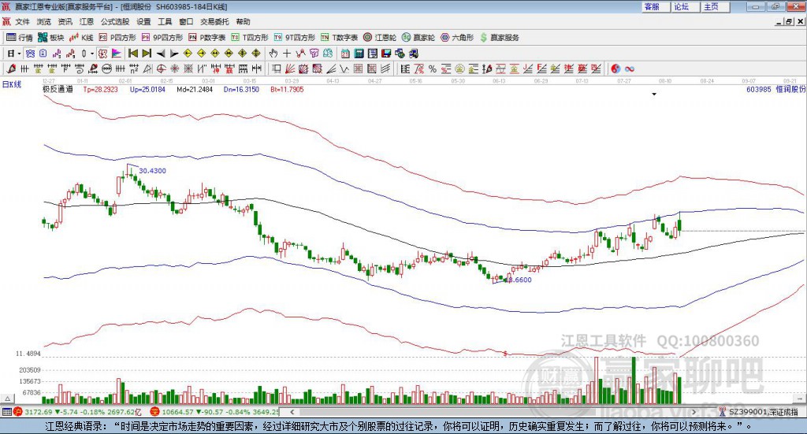Open the 板块 sector view
Screen dimensions: 807x434
pyautogui.click(x=50, y=38)
